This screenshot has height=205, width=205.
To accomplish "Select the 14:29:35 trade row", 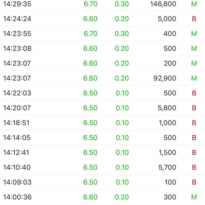I will [102, 4].
